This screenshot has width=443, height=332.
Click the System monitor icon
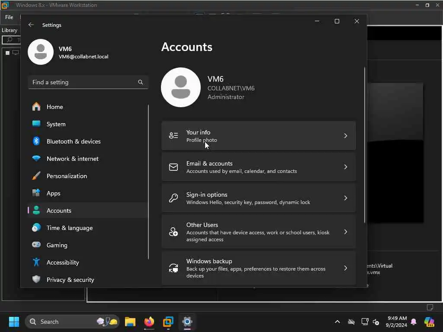click(36, 124)
